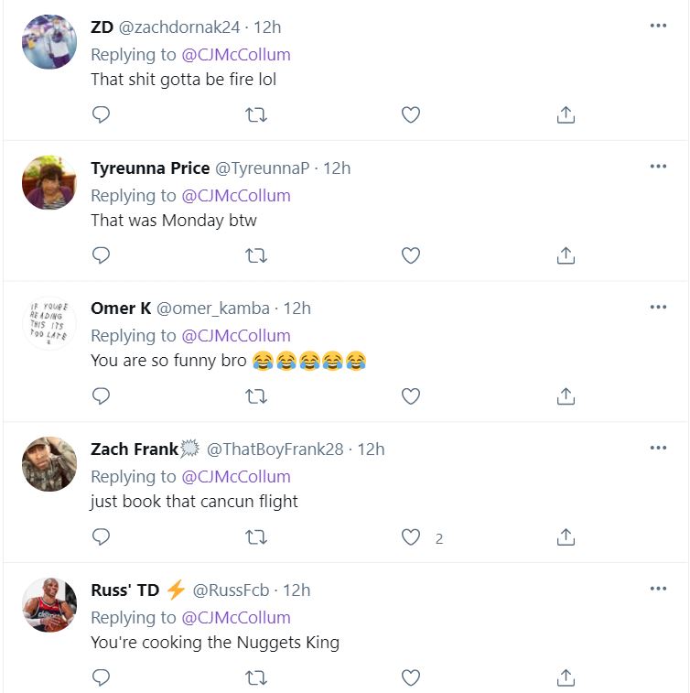
Task: Retweet Tyreunna Price's reply
Action: (256, 255)
